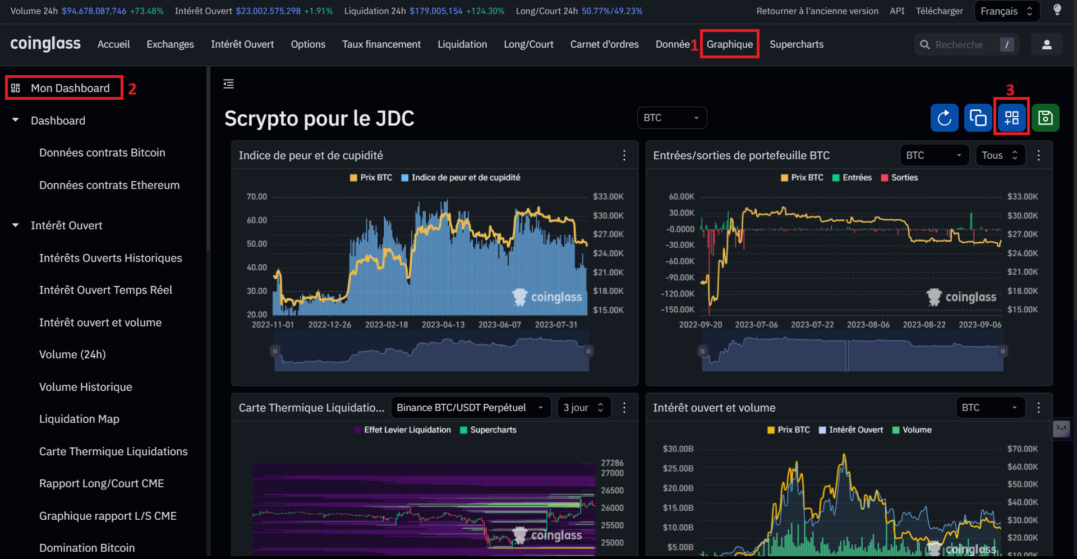1077x559 pixels.
Task: Open Données contrats Bitcoin
Action: pyautogui.click(x=102, y=153)
